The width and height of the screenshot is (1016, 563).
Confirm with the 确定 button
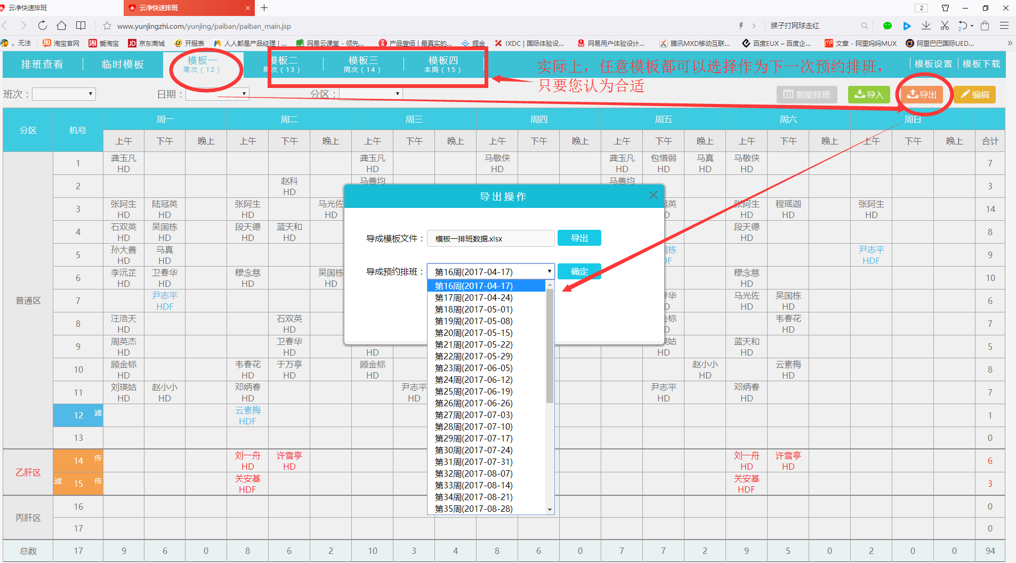[x=579, y=271]
